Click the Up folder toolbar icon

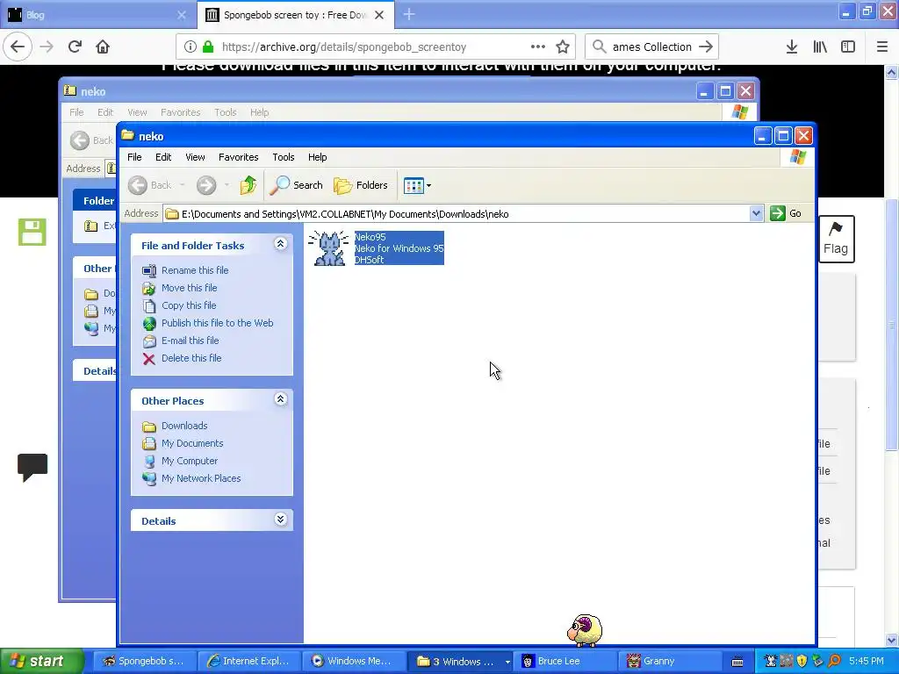(x=248, y=185)
